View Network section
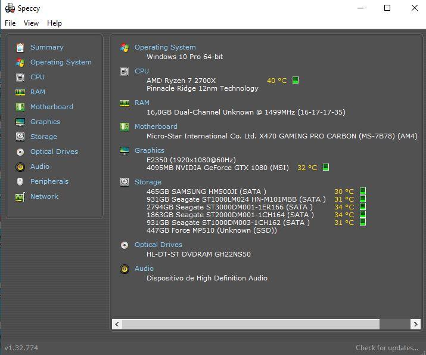Viewport: 426px width, 355px height. pyautogui.click(x=44, y=196)
